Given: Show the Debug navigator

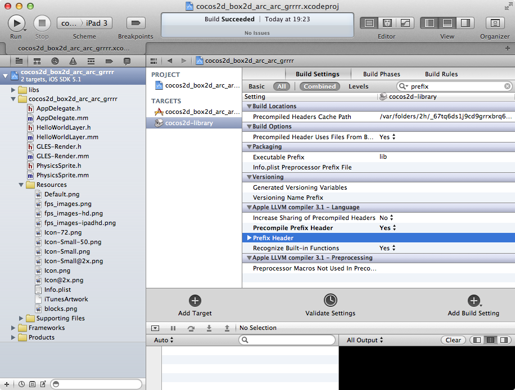Looking at the screenshot, I should coord(91,61).
